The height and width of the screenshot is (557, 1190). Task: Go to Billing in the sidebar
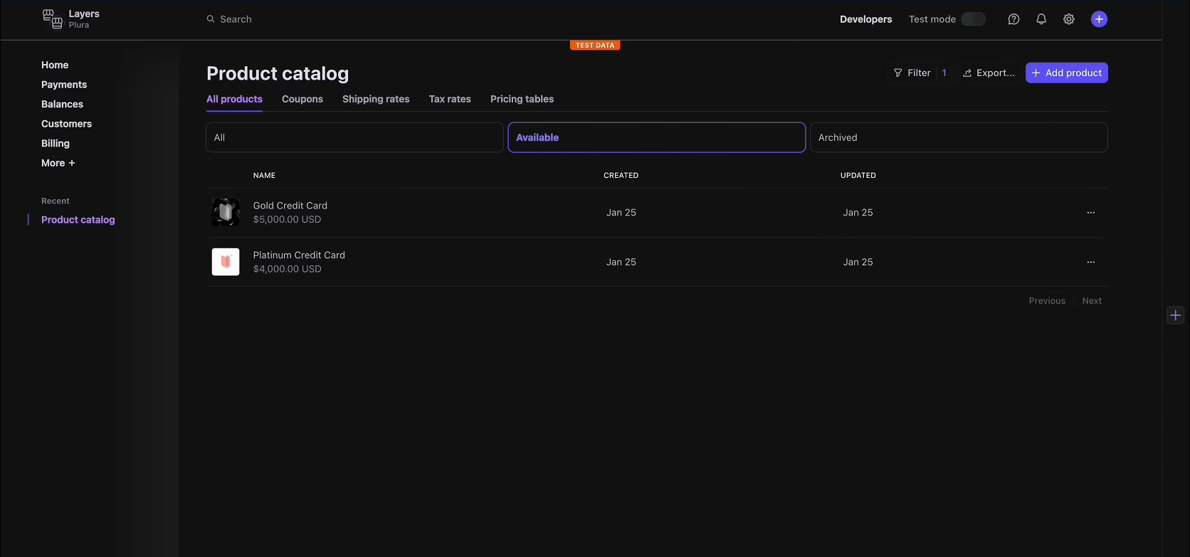pyautogui.click(x=56, y=143)
